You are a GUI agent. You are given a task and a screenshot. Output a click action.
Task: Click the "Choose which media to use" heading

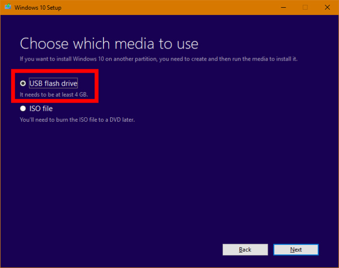109,44
